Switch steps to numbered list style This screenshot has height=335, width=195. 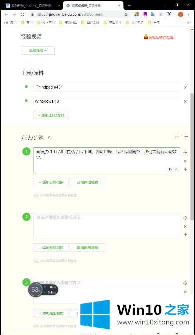click(177, 137)
